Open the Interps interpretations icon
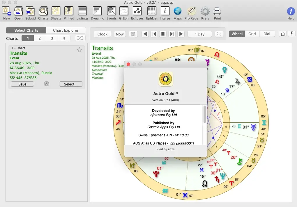 click(x=165, y=11)
